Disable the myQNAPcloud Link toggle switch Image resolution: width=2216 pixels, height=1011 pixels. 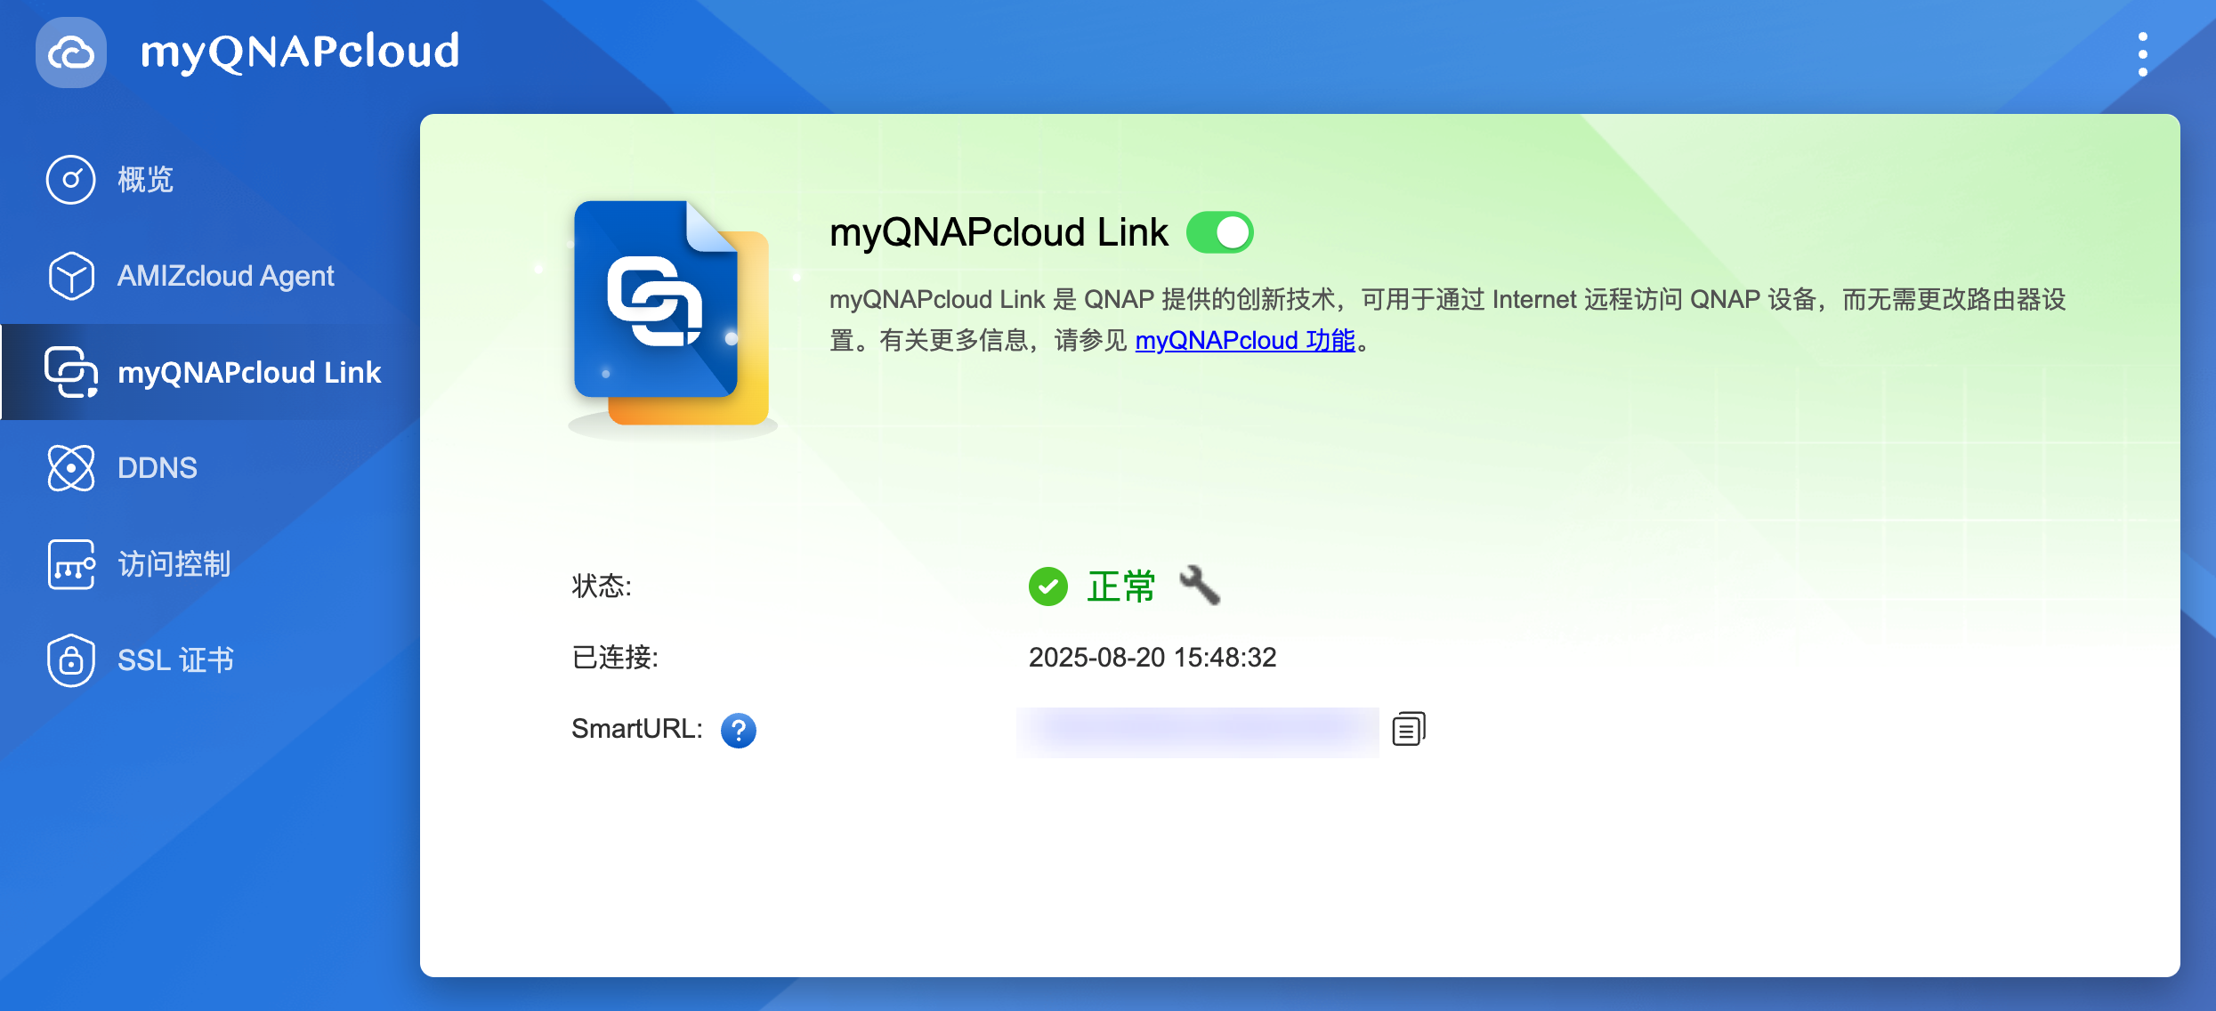click(1220, 233)
